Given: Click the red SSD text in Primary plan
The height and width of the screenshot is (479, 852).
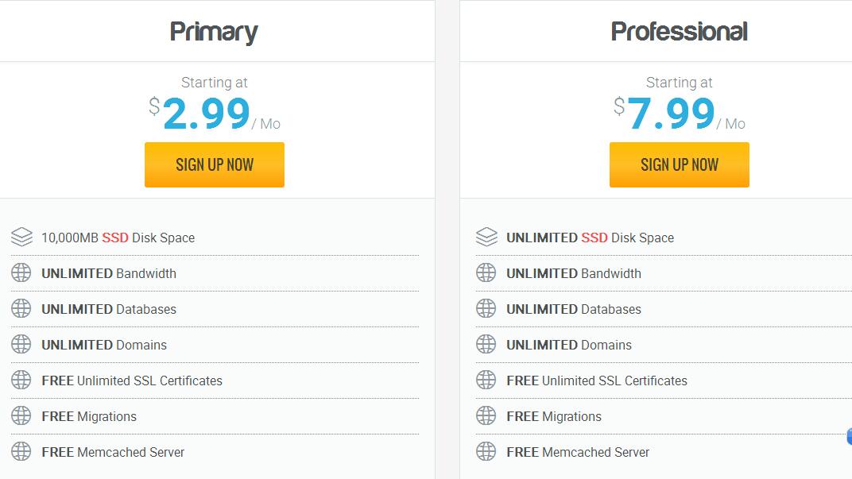Looking at the screenshot, I should (115, 238).
